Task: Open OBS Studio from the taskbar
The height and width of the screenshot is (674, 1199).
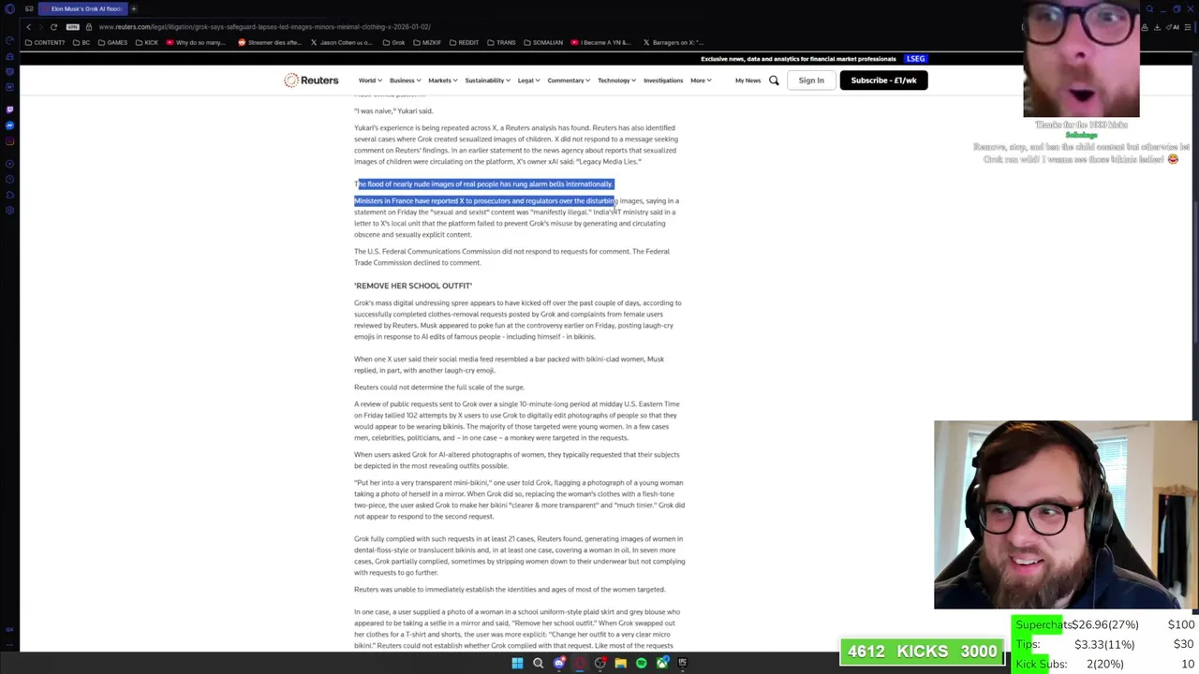Action: tap(600, 663)
